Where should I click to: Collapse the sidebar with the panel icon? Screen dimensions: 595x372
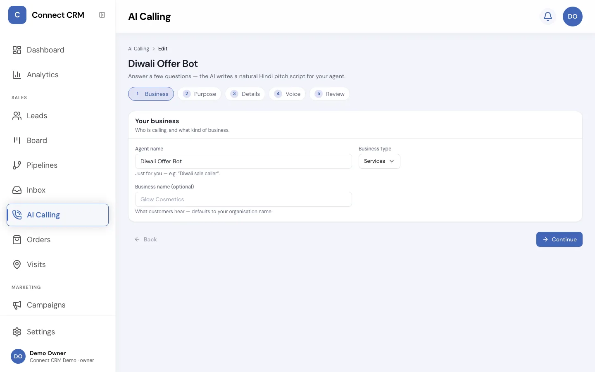[x=102, y=15]
